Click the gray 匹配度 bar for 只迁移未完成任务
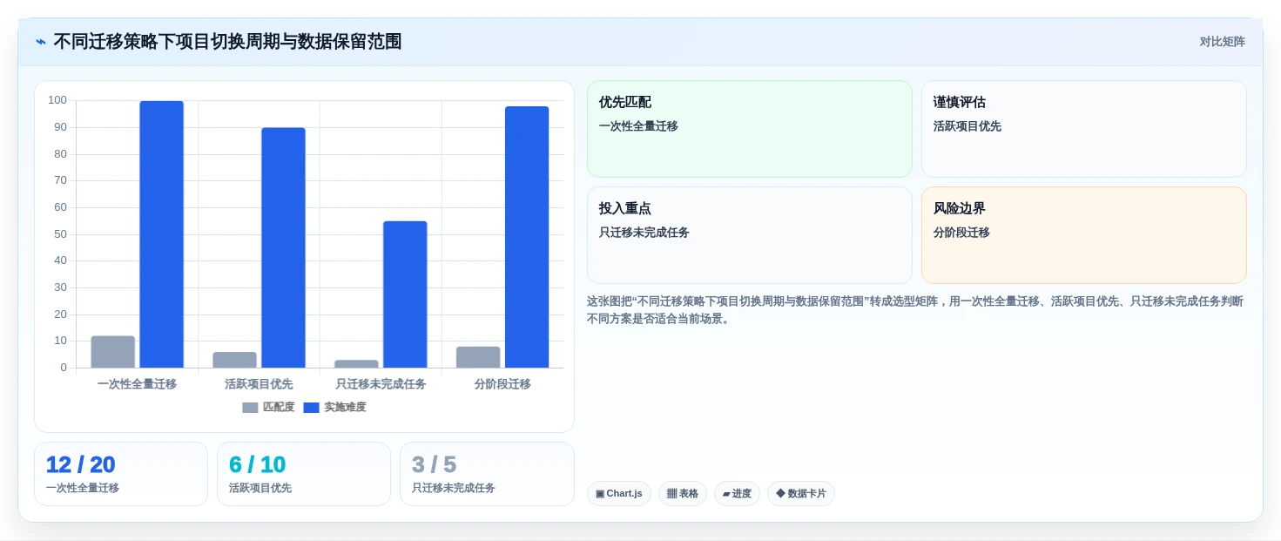Image resolution: width=1281 pixels, height=541 pixels. click(x=356, y=364)
